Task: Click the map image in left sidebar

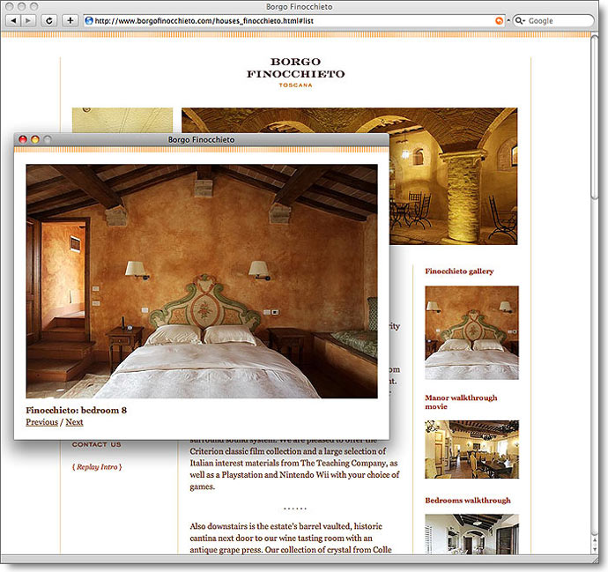Action: click(x=122, y=120)
